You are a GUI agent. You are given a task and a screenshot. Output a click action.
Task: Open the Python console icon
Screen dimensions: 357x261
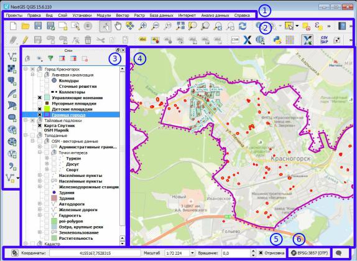coord(277,40)
